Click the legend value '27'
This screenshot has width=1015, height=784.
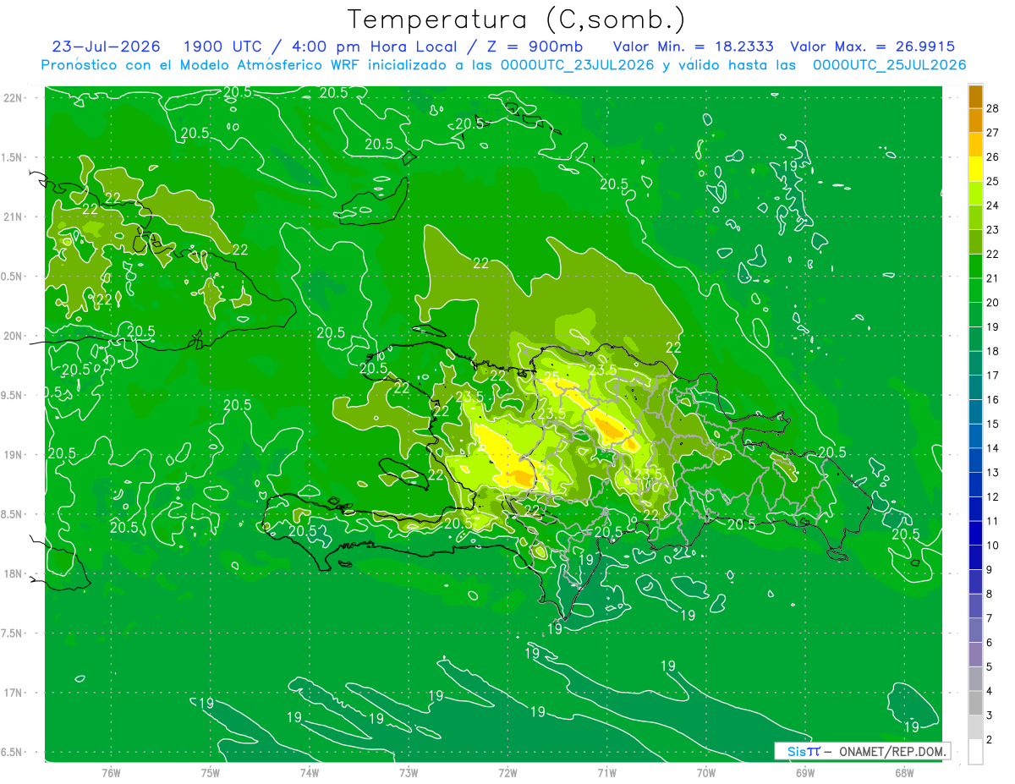[993, 133]
